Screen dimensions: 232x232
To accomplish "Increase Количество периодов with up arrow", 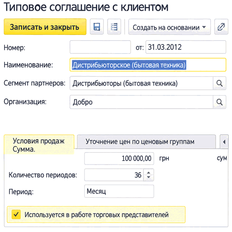I will click(149, 173).
